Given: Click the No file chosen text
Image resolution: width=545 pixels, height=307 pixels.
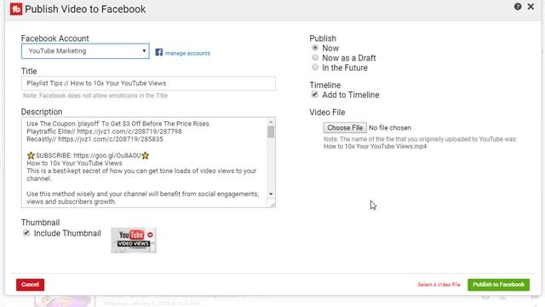Looking at the screenshot, I should (390, 128).
